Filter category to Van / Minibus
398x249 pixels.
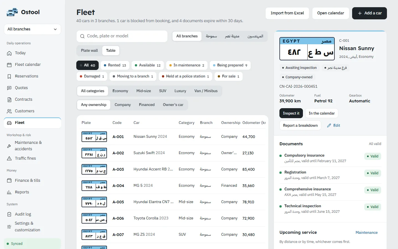(x=206, y=91)
